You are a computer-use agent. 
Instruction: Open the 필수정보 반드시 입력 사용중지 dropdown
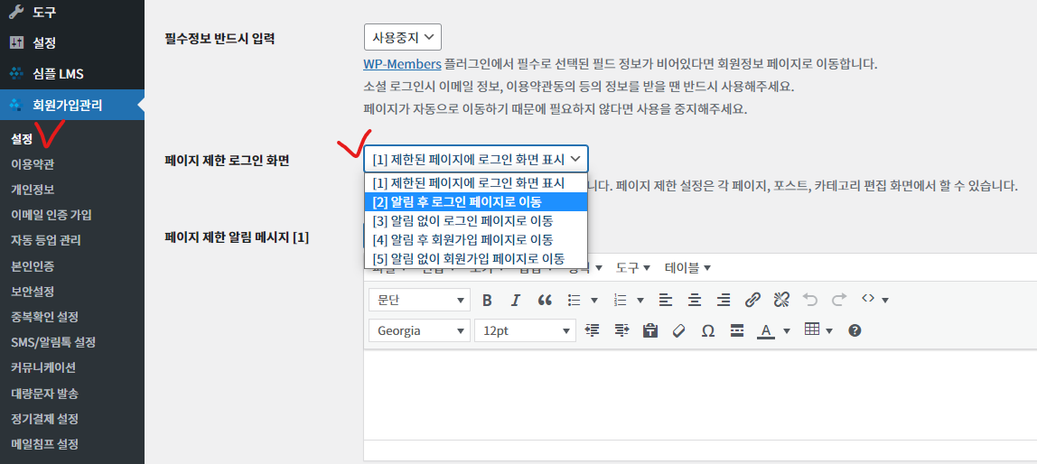pos(403,37)
